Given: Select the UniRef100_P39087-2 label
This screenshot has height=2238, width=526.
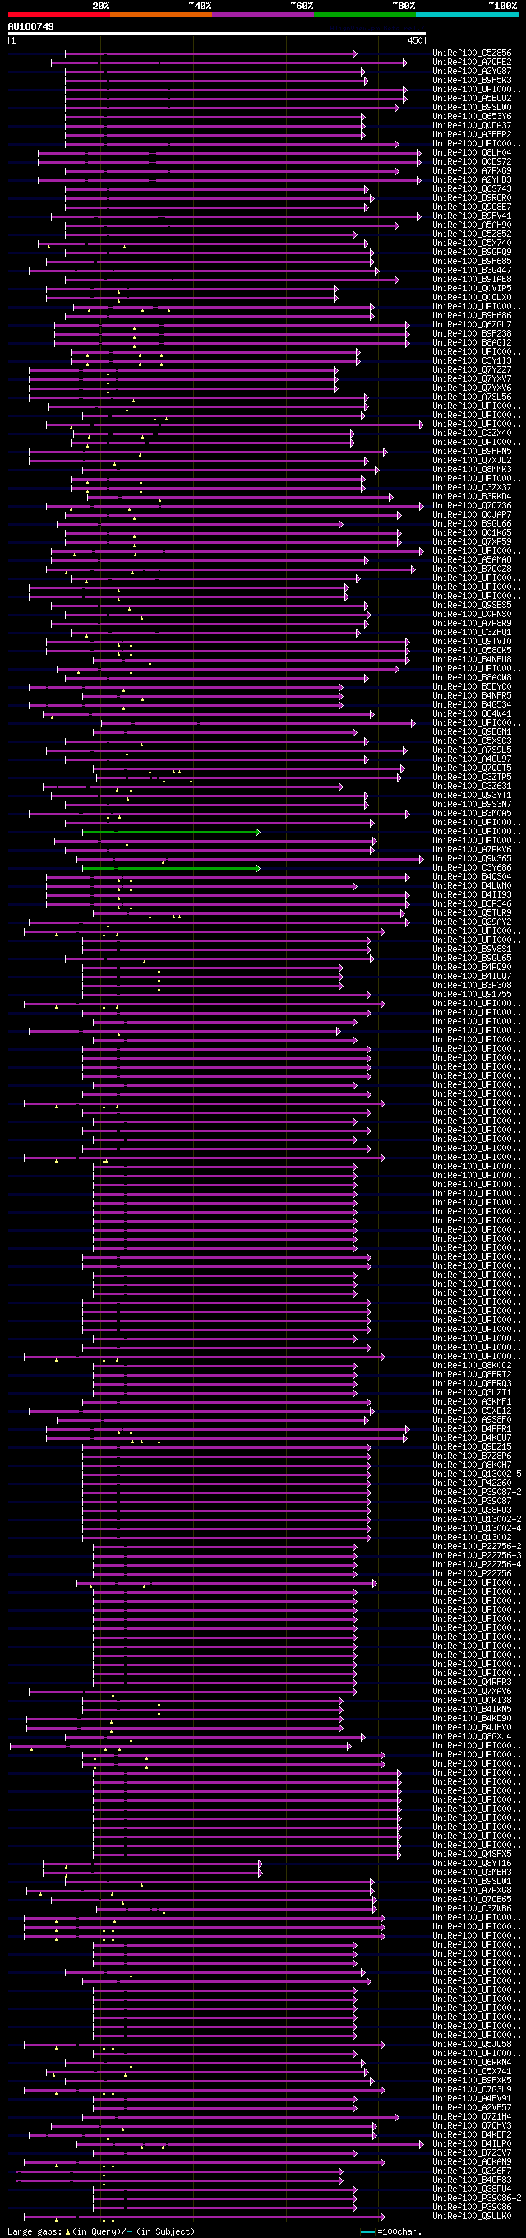Looking at the screenshot, I should (x=478, y=1493).
